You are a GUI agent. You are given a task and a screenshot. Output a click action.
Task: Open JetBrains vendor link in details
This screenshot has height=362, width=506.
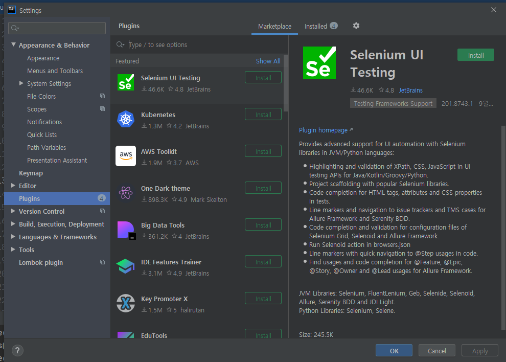pos(410,90)
